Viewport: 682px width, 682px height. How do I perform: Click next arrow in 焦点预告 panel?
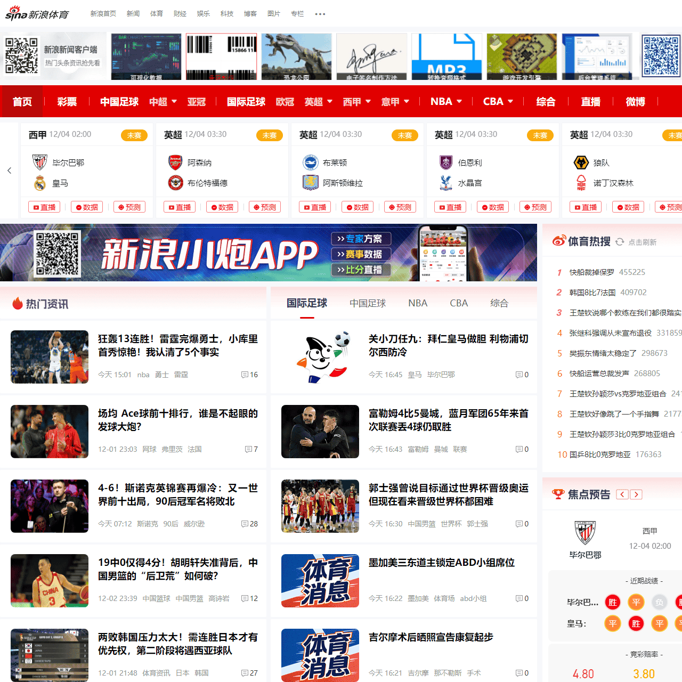tap(636, 494)
